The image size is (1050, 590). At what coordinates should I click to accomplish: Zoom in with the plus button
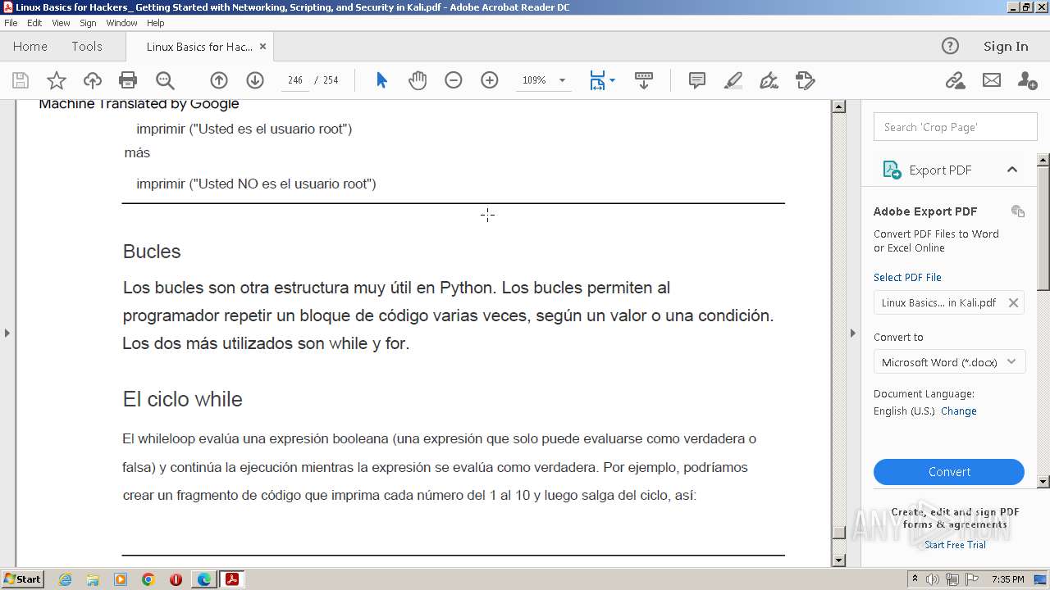click(490, 80)
